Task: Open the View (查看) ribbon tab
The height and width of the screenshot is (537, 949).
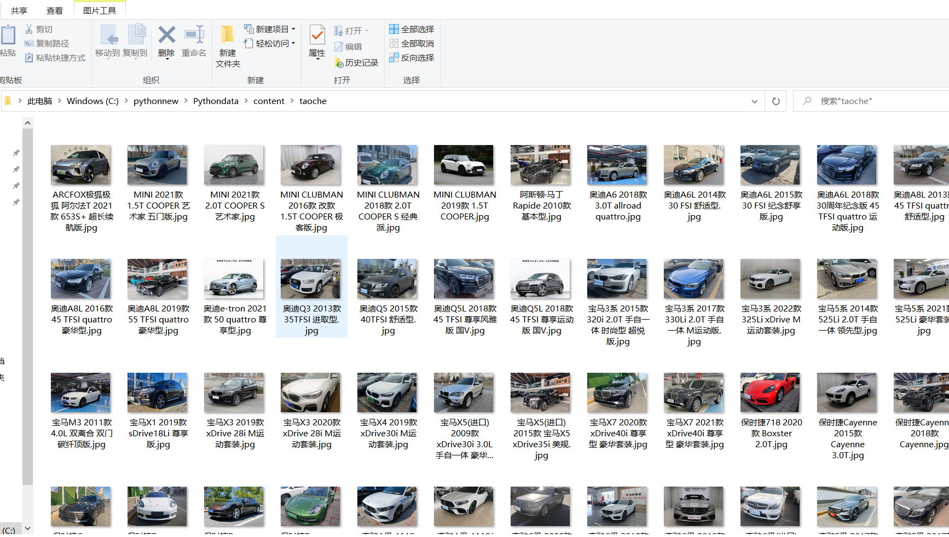Action: 55,10
